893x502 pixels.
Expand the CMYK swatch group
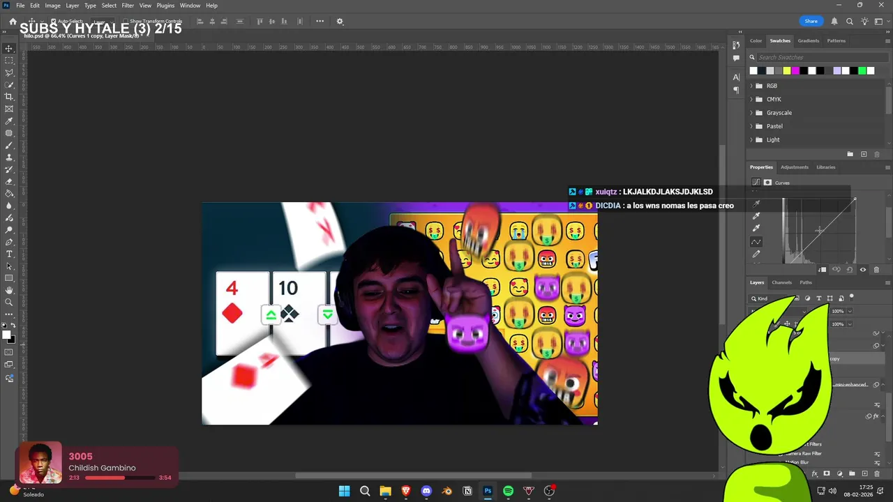(751, 100)
